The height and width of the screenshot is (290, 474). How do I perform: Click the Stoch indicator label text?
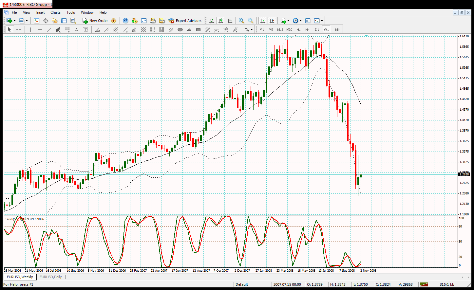coord(25,219)
